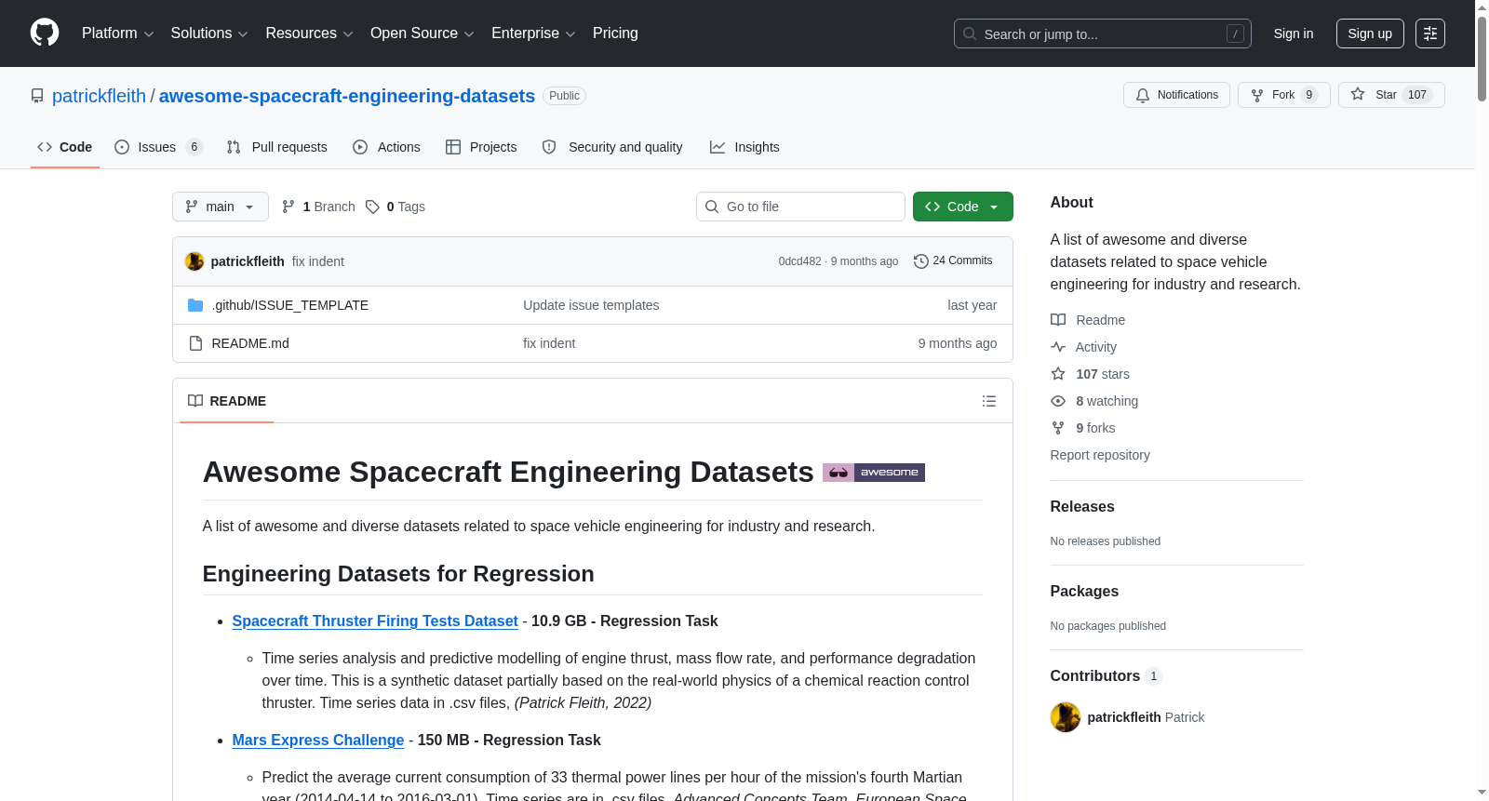1489x801 pixels.
Task: Open README.md file icon
Action: click(x=195, y=343)
